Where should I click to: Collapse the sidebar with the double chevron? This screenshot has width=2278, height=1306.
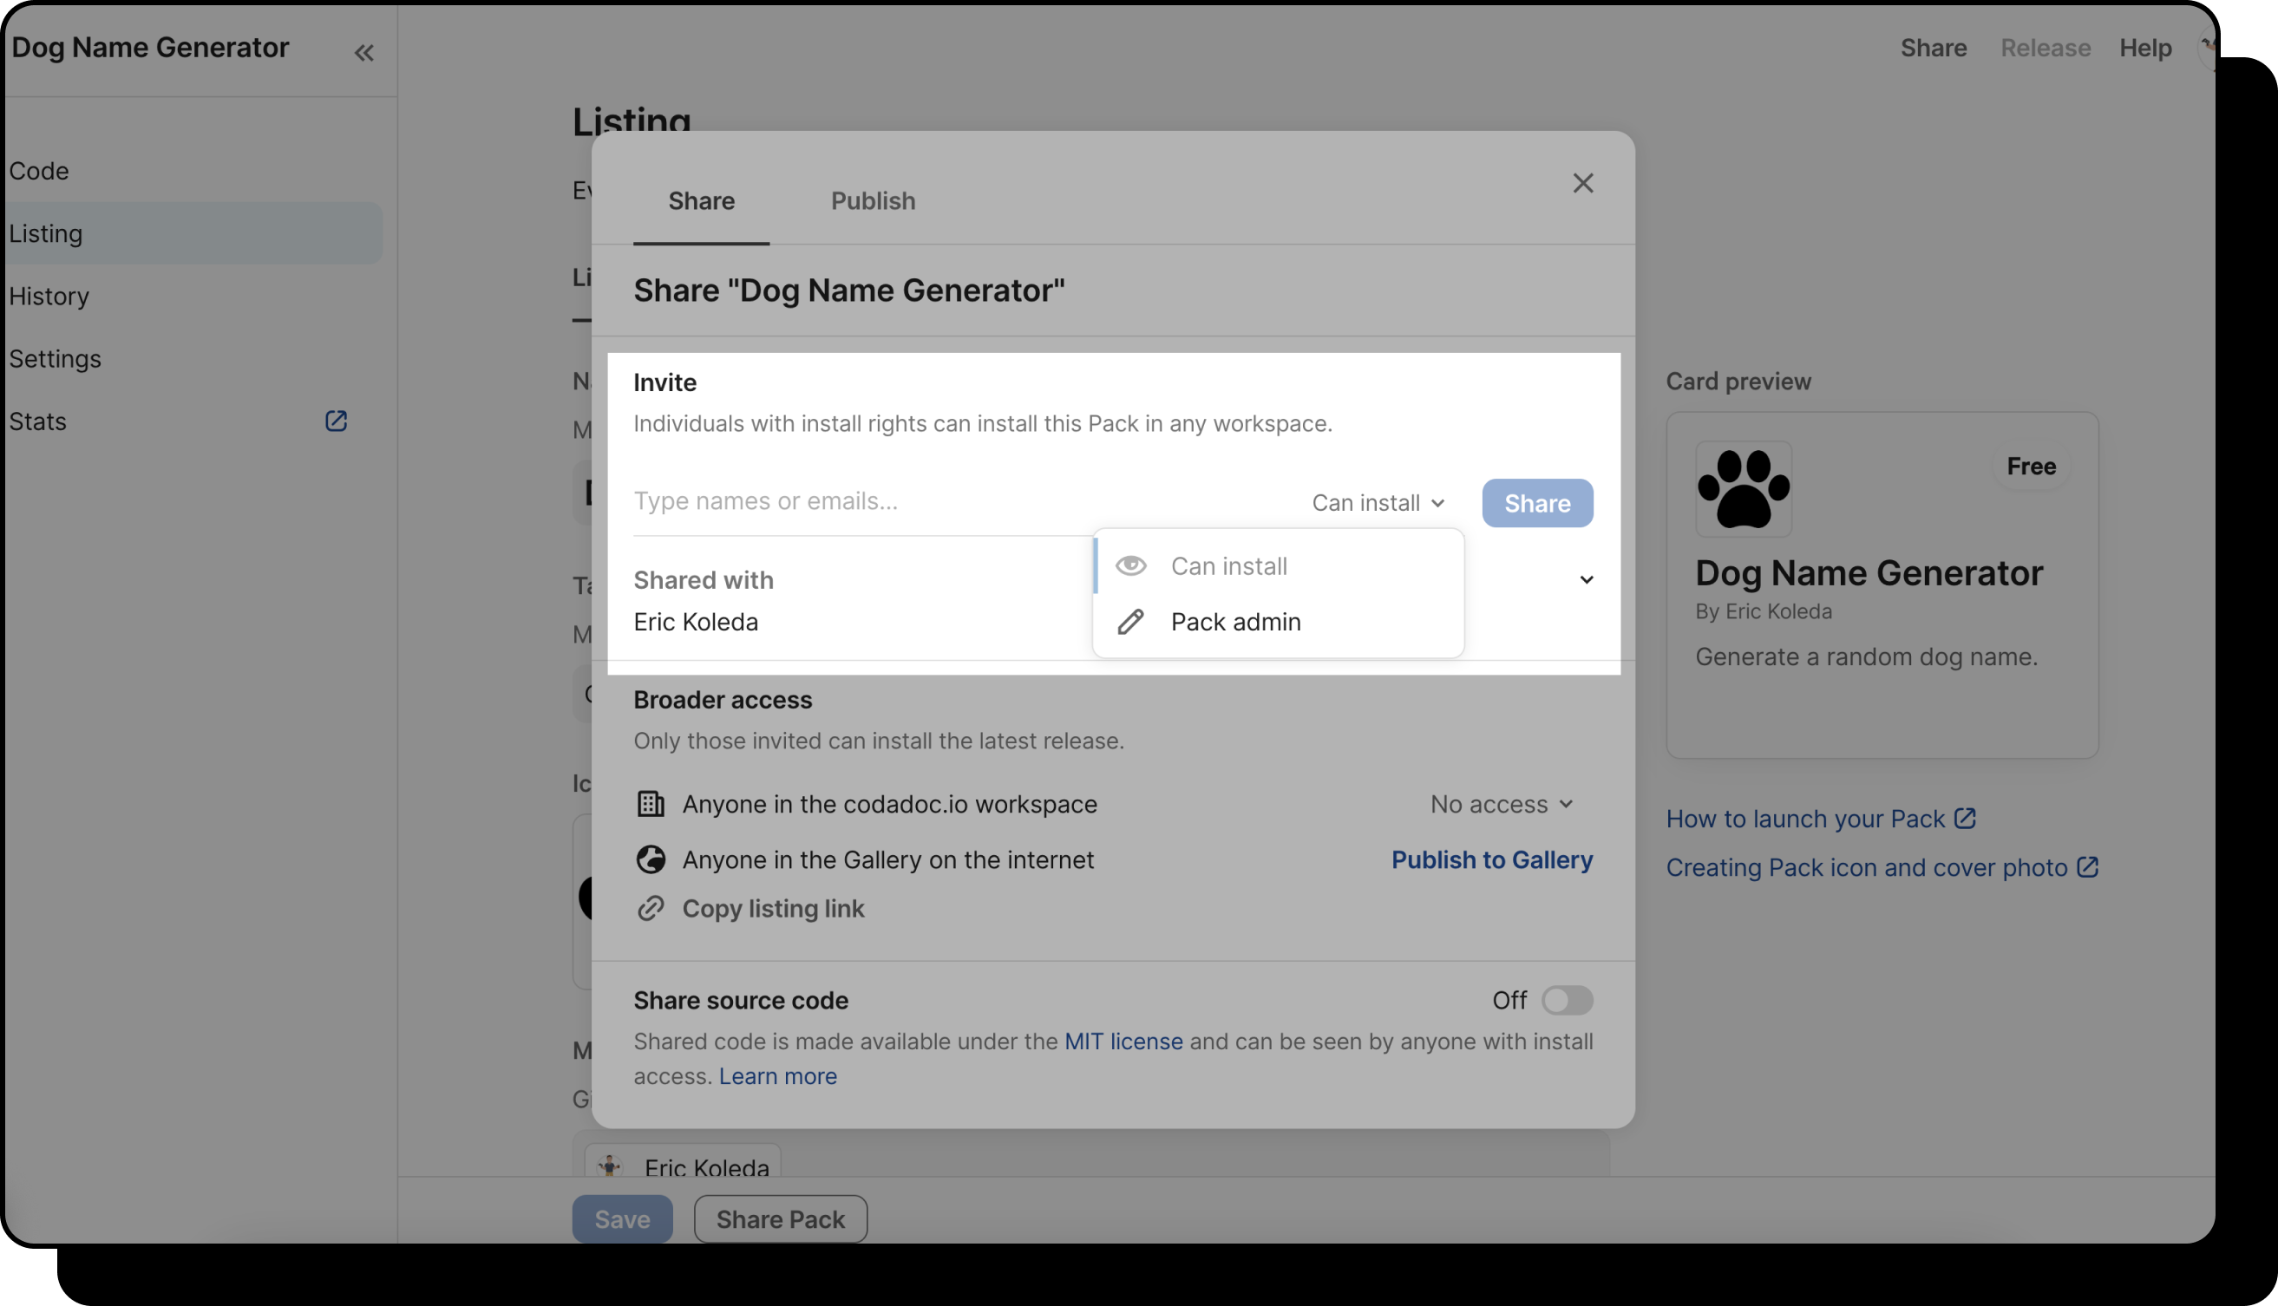[x=363, y=53]
